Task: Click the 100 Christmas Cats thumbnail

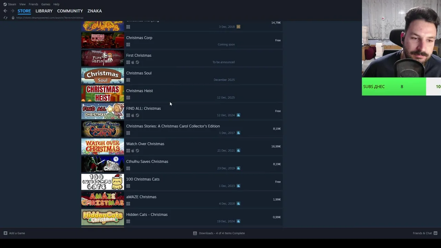Action: tap(103, 182)
